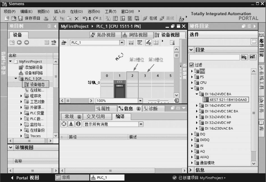Expand the 信息 section in catalog

(191, 170)
